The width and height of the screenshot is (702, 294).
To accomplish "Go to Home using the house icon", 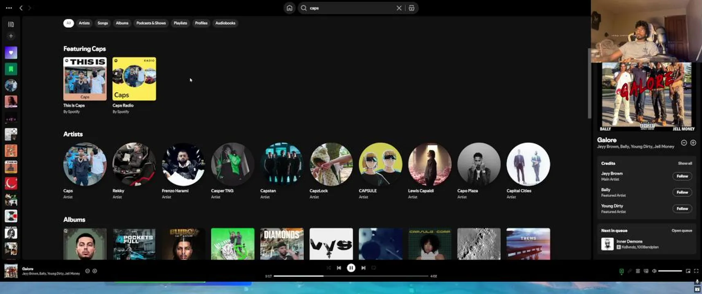I will click(290, 8).
